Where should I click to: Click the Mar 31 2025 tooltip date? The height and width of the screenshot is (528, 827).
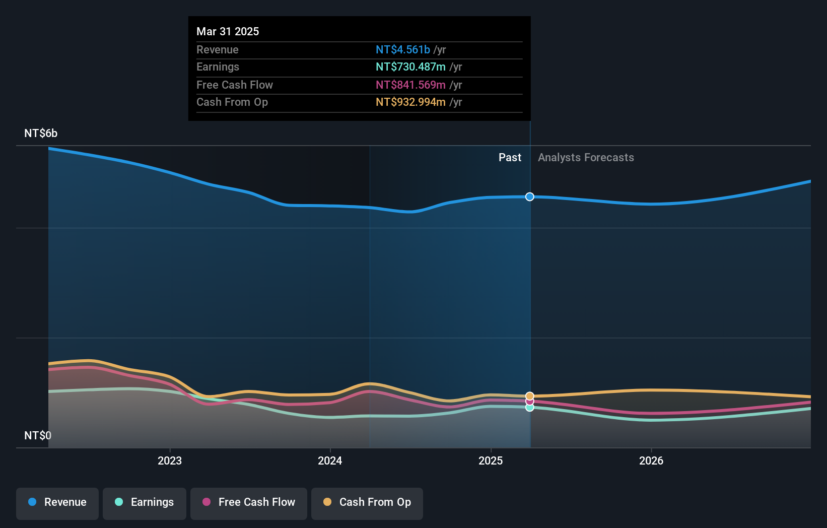[x=228, y=31]
